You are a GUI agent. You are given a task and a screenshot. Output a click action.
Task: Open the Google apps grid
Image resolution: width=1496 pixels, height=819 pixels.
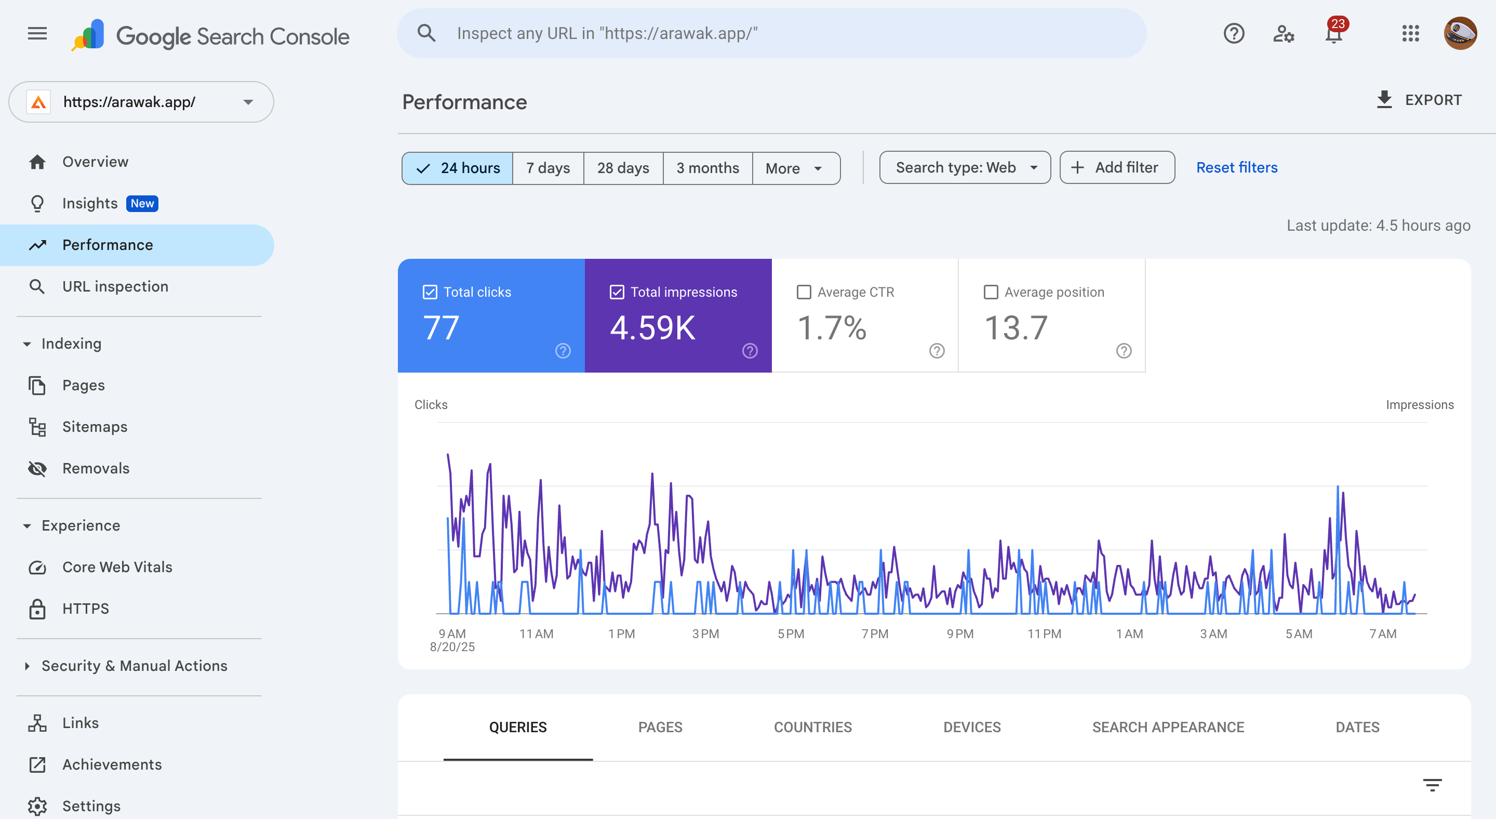click(1410, 34)
